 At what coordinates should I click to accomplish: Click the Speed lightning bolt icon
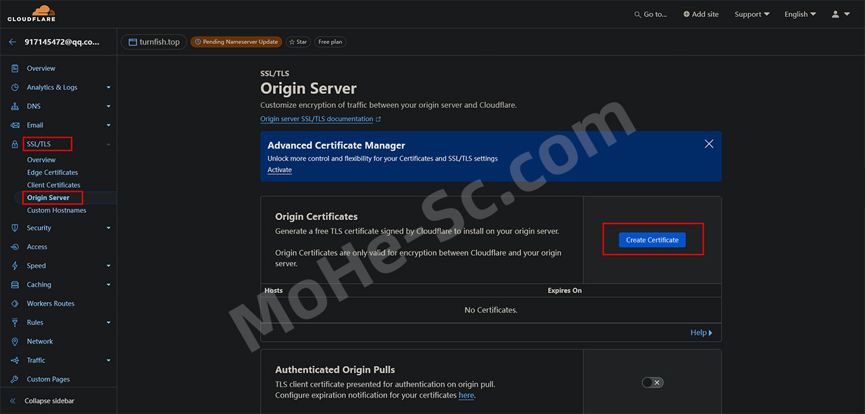click(15, 266)
